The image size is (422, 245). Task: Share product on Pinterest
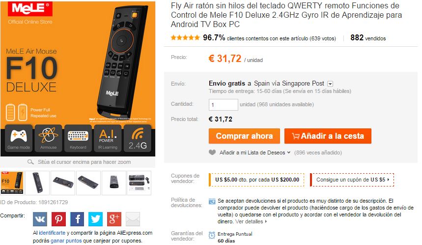pyautogui.click(x=58, y=219)
